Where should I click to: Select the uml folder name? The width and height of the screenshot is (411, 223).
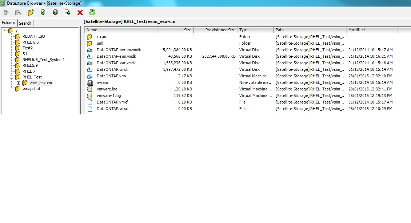pos(100,43)
